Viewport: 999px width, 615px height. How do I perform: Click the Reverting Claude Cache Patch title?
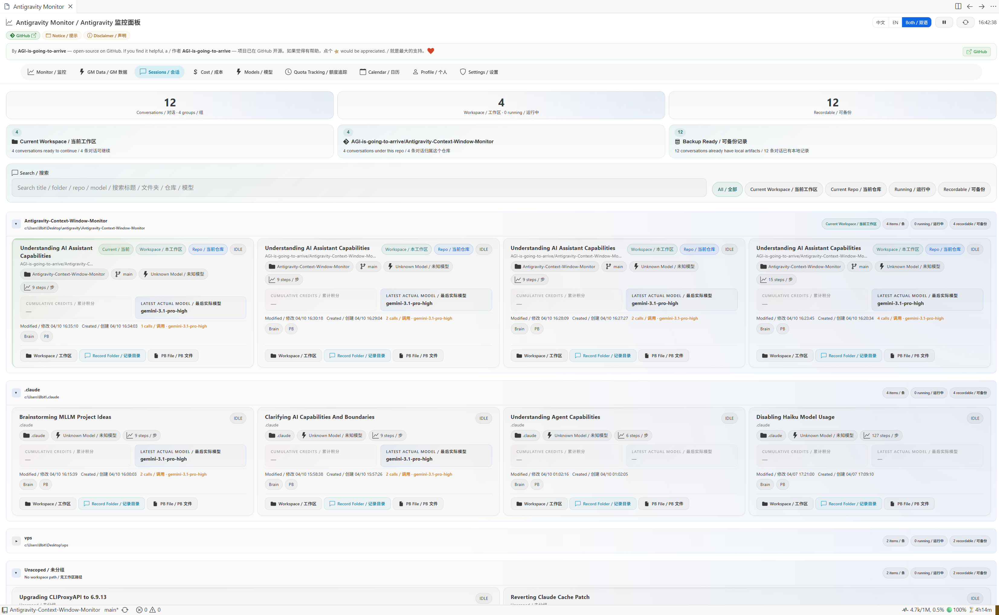click(550, 597)
